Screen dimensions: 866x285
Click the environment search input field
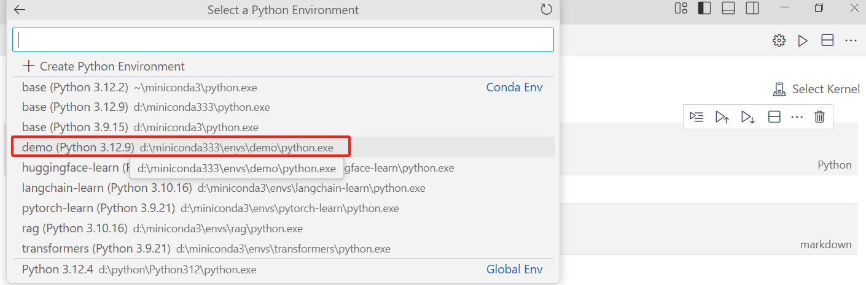[x=283, y=40]
